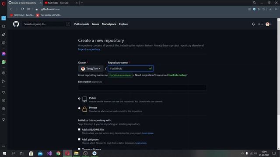Open Task View on the taskbar
The width and height of the screenshot is (280, 157).
pos(22,153)
